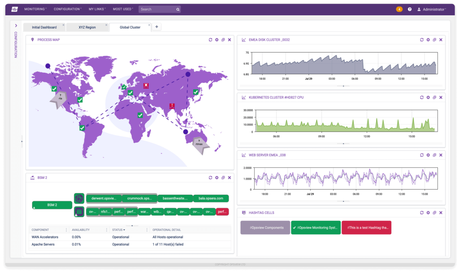Refresh the Process Map dashlet
460x273 pixels.
210,39
